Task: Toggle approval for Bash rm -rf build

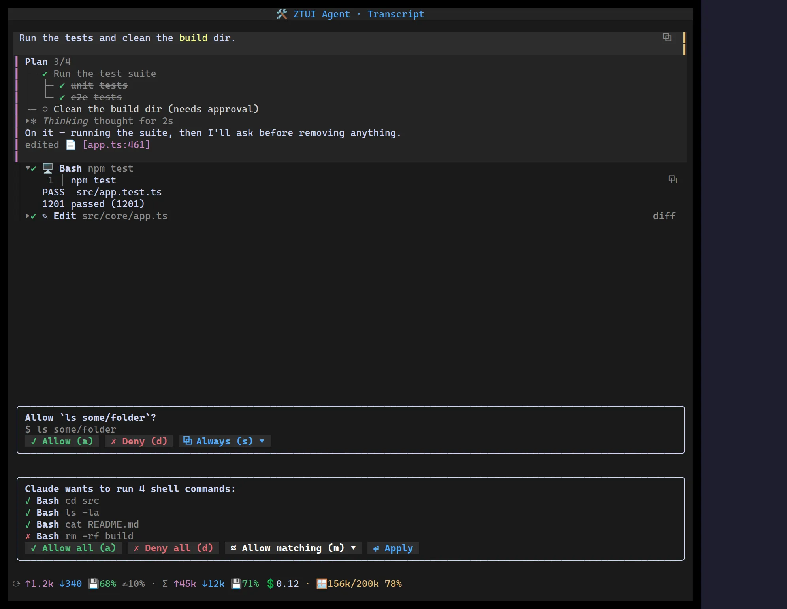Action: coord(28,536)
